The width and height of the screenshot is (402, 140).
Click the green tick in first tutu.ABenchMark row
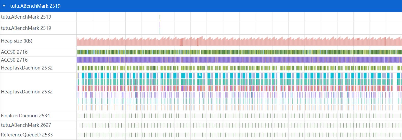pos(160,17)
